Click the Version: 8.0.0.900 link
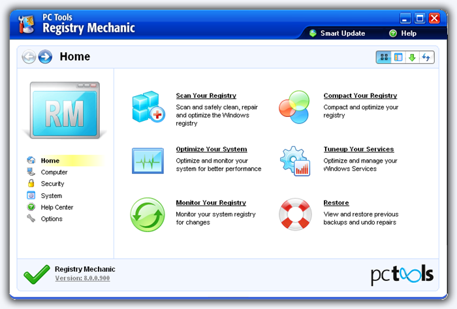This screenshot has height=309, width=457. 82,278
